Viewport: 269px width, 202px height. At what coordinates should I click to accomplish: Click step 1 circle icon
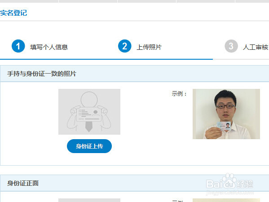[18, 46]
